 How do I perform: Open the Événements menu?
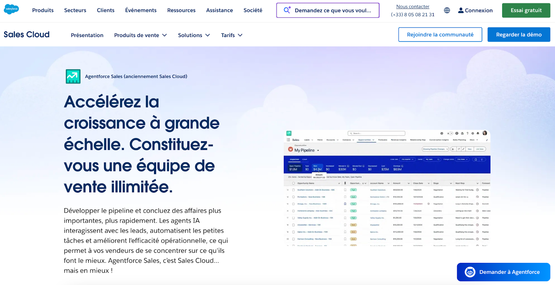click(140, 10)
